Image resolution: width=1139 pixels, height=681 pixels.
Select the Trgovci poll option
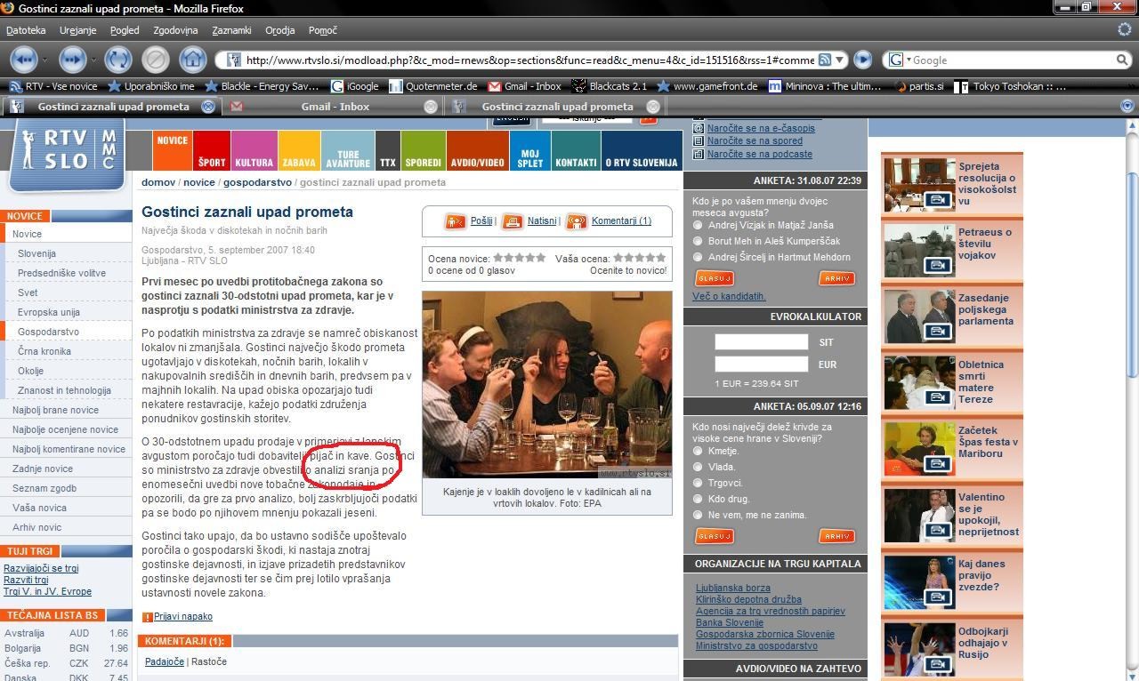(698, 484)
